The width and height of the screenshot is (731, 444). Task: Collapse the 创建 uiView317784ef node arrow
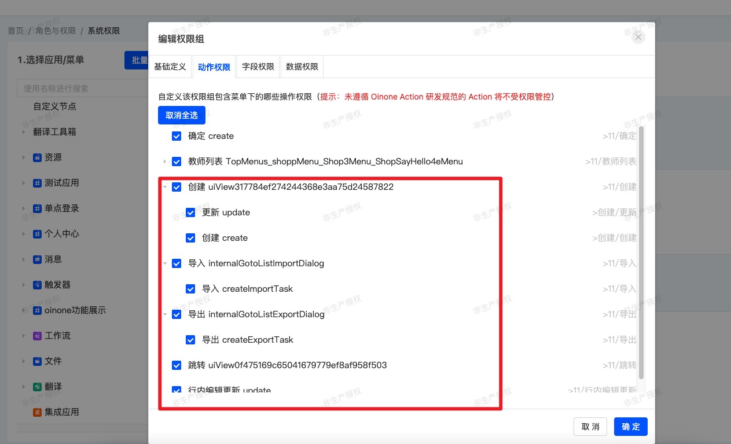[x=164, y=187]
